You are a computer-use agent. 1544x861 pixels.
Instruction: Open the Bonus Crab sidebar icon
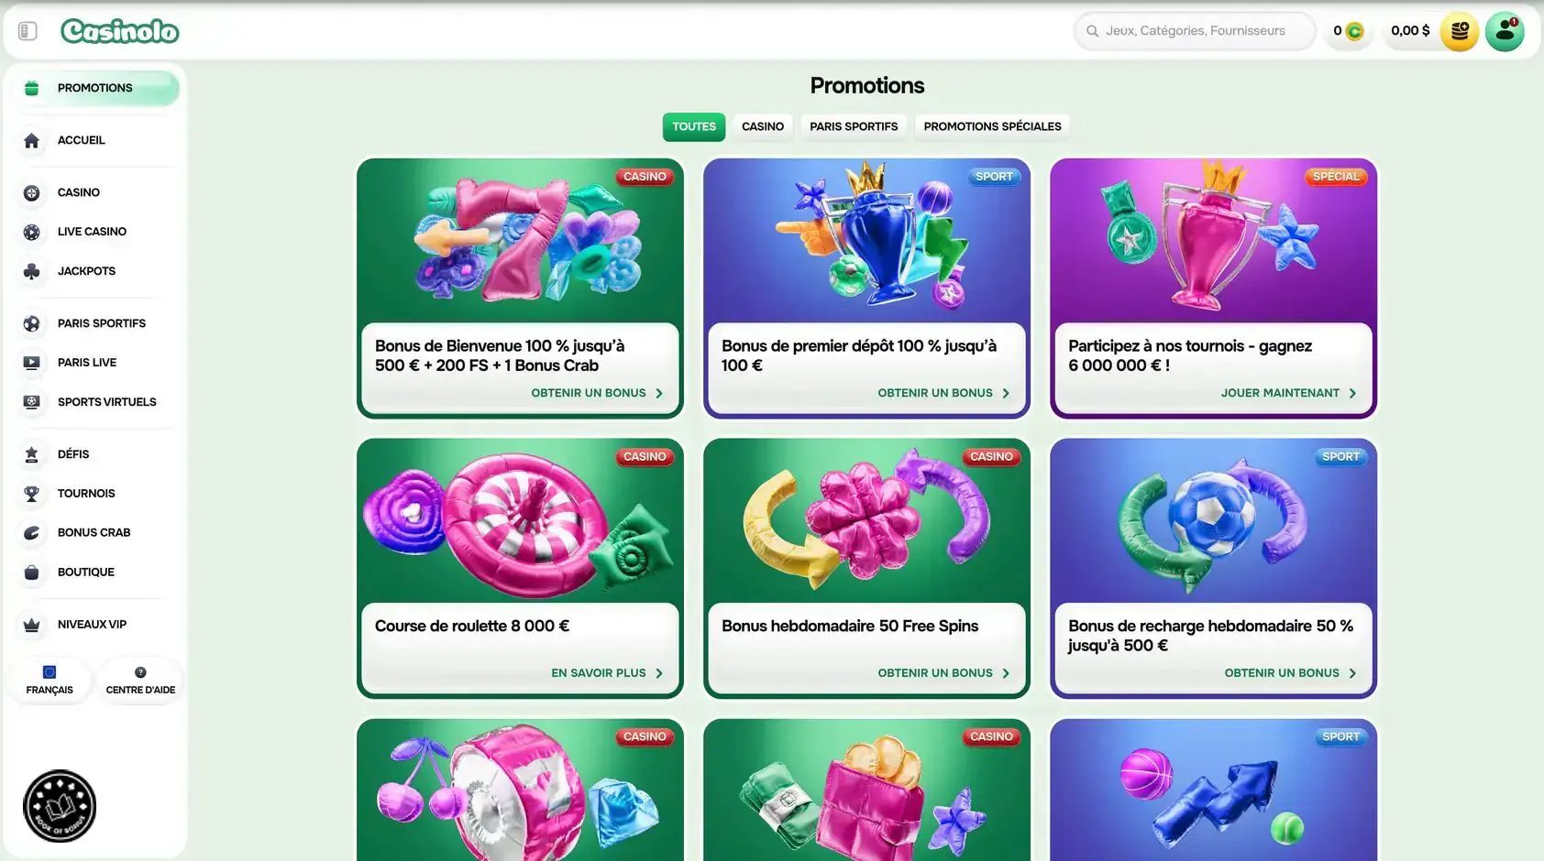pyautogui.click(x=32, y=533)
